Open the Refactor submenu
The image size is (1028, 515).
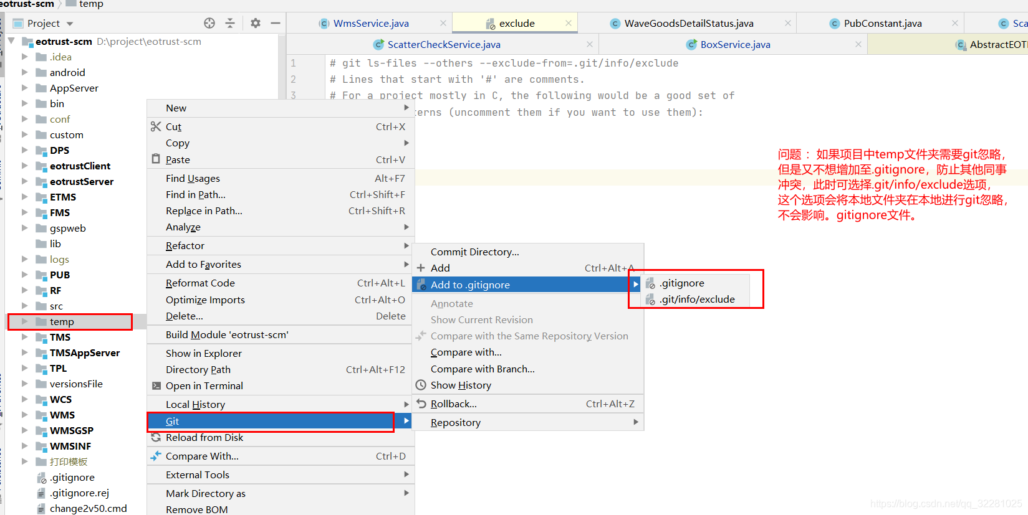[281, 245]
